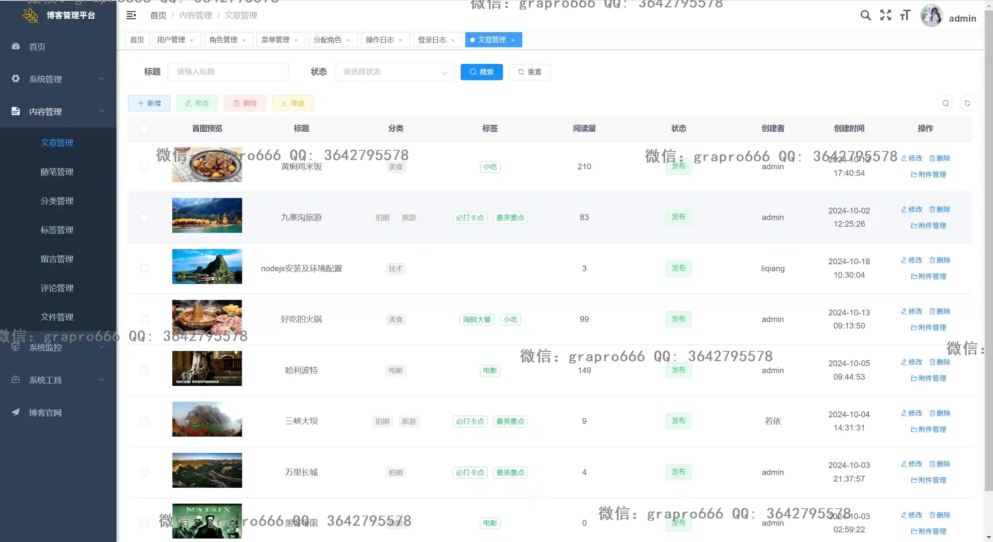Hide search bar with round magnifier icon
The height and width of the screenshot is (542, 993).
(946, 103)
